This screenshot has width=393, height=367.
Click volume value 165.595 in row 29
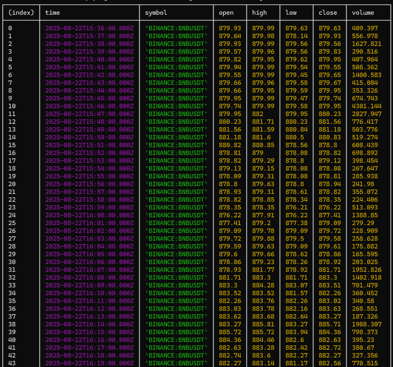click(365, 254)
